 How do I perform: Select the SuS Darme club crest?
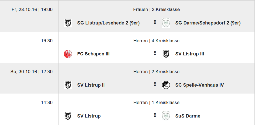pos(166,116)
